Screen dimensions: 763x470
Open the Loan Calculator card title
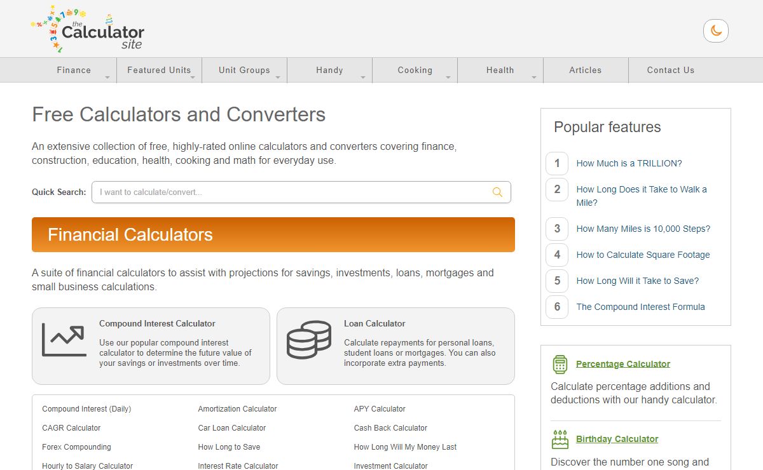point(375,323)
